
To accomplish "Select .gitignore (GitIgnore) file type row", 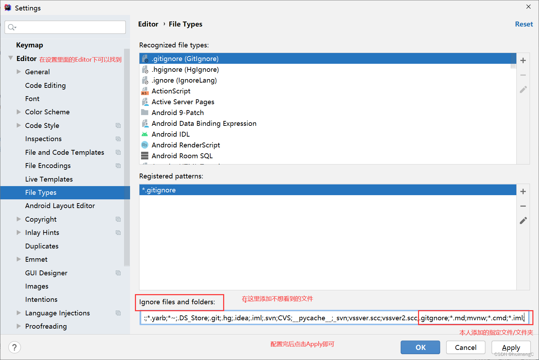I will coord(328,59).
